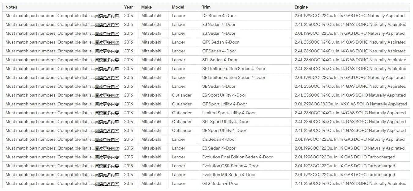The height and width of the screenshot is (191, 413).
Task: Click the Model column header
Action: pyautogui.click(x=178, y=7)
